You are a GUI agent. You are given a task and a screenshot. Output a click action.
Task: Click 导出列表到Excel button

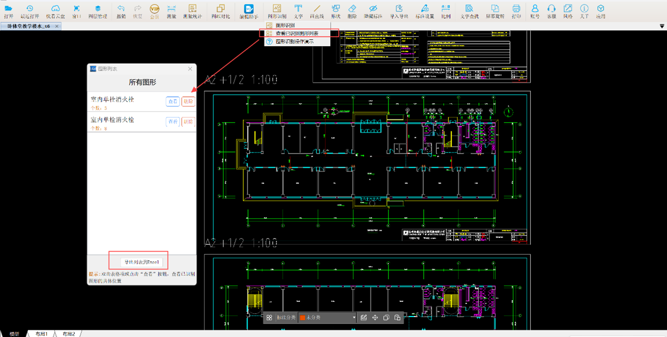141,262
